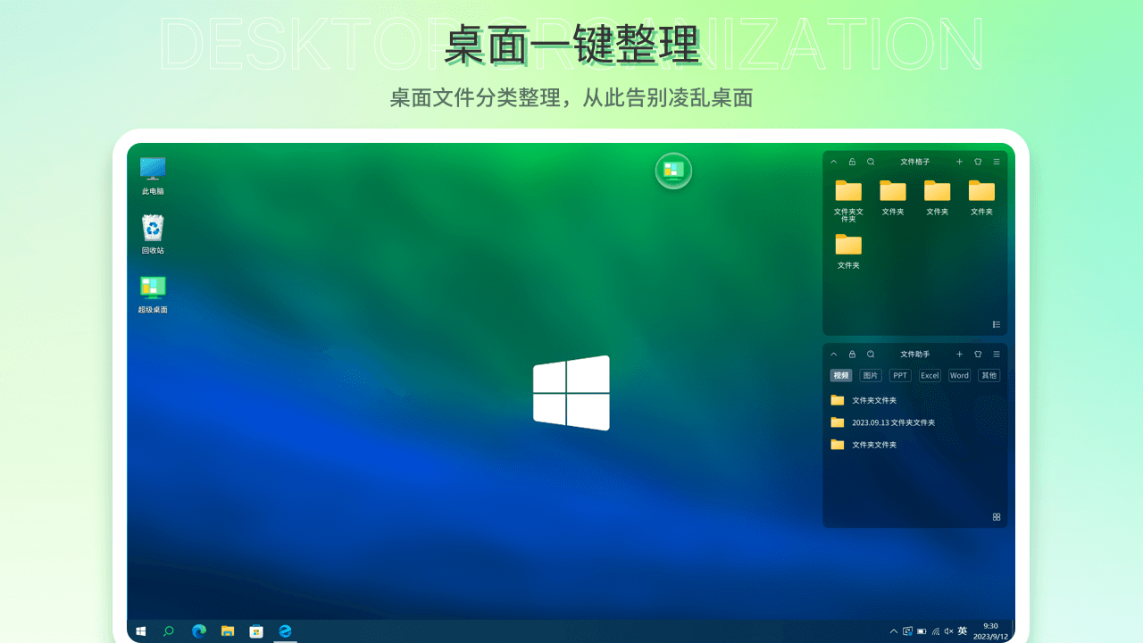The image size is (1143, 643).
Task: Launch the 超级桌面 desktop shortcut
Action: 153,294
